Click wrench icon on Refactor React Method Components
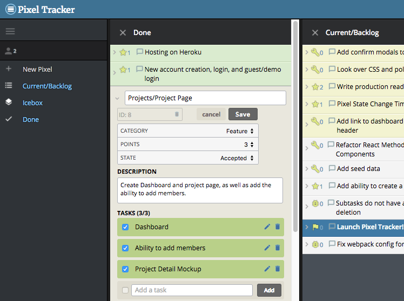 (x=315, y=145)
